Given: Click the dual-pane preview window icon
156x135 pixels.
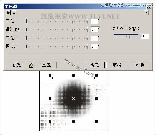Looking at the screenshot, I should (x=8, y=13).
